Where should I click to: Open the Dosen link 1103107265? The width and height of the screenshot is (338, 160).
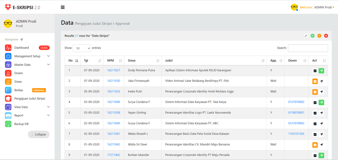(x=296, y=134)
